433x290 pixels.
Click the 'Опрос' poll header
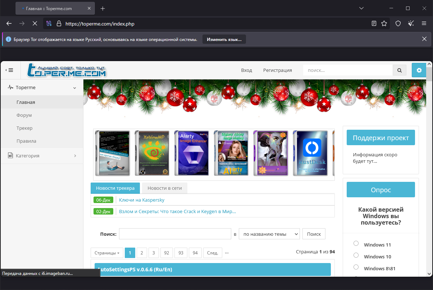[381, 189]
